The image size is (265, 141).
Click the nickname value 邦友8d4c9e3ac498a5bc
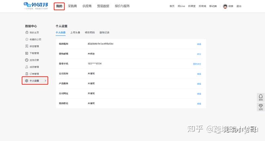click(101, 44)
